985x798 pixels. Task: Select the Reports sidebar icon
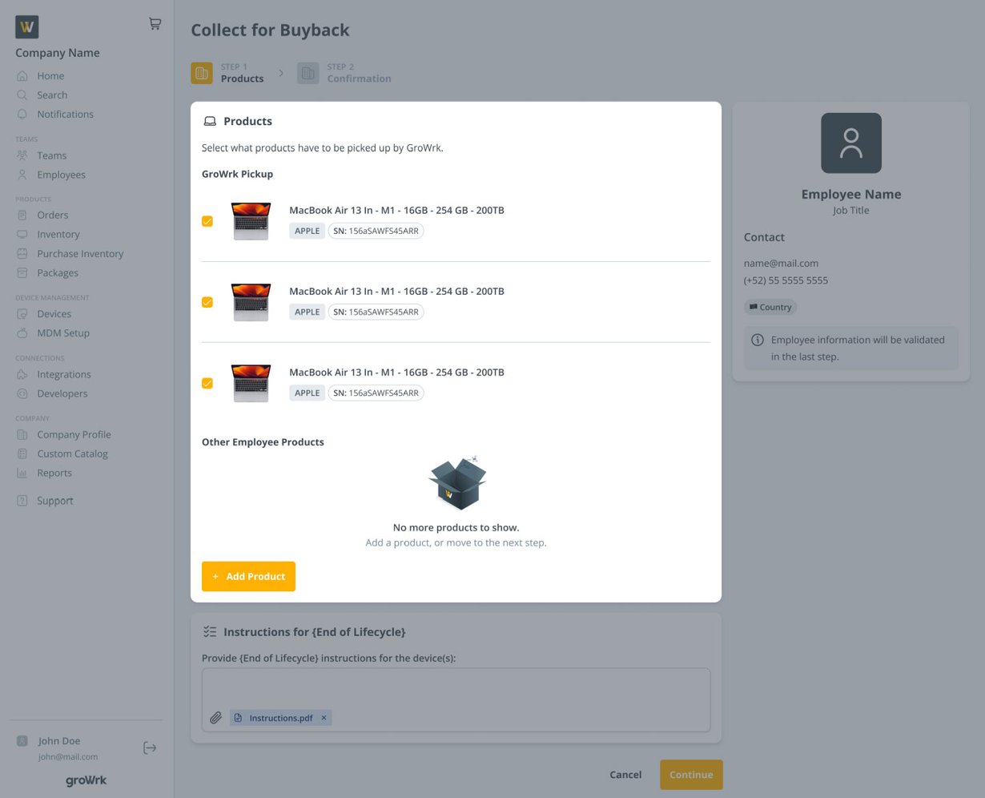pyautogui.click(x=22, y=472)
